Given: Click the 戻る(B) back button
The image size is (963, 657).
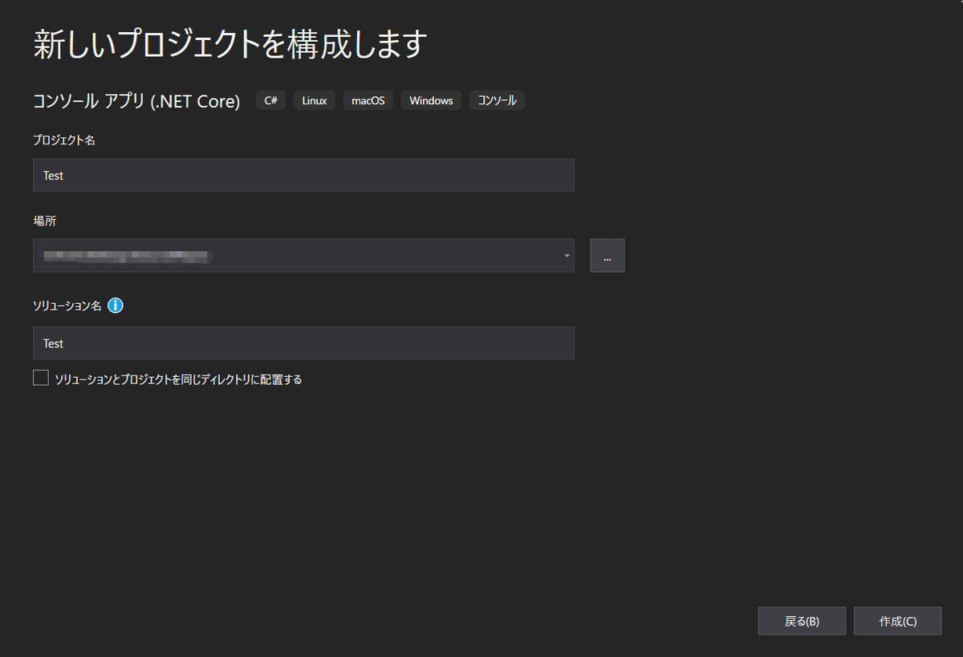Looking at the screenshot, I should 802,620.
